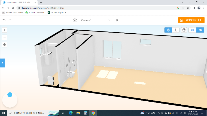Reload the page using browser refresh icon
The image size is (207, 116).
point(13,8)
